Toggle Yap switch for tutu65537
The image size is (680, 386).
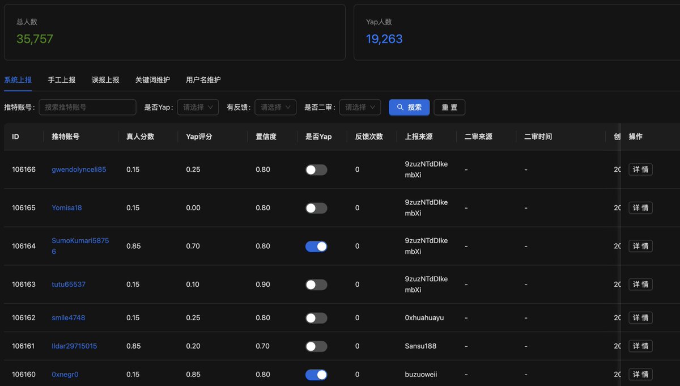coord(316,285)
